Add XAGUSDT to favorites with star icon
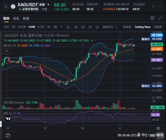The image size is (166, 140). tap(6, 7)
